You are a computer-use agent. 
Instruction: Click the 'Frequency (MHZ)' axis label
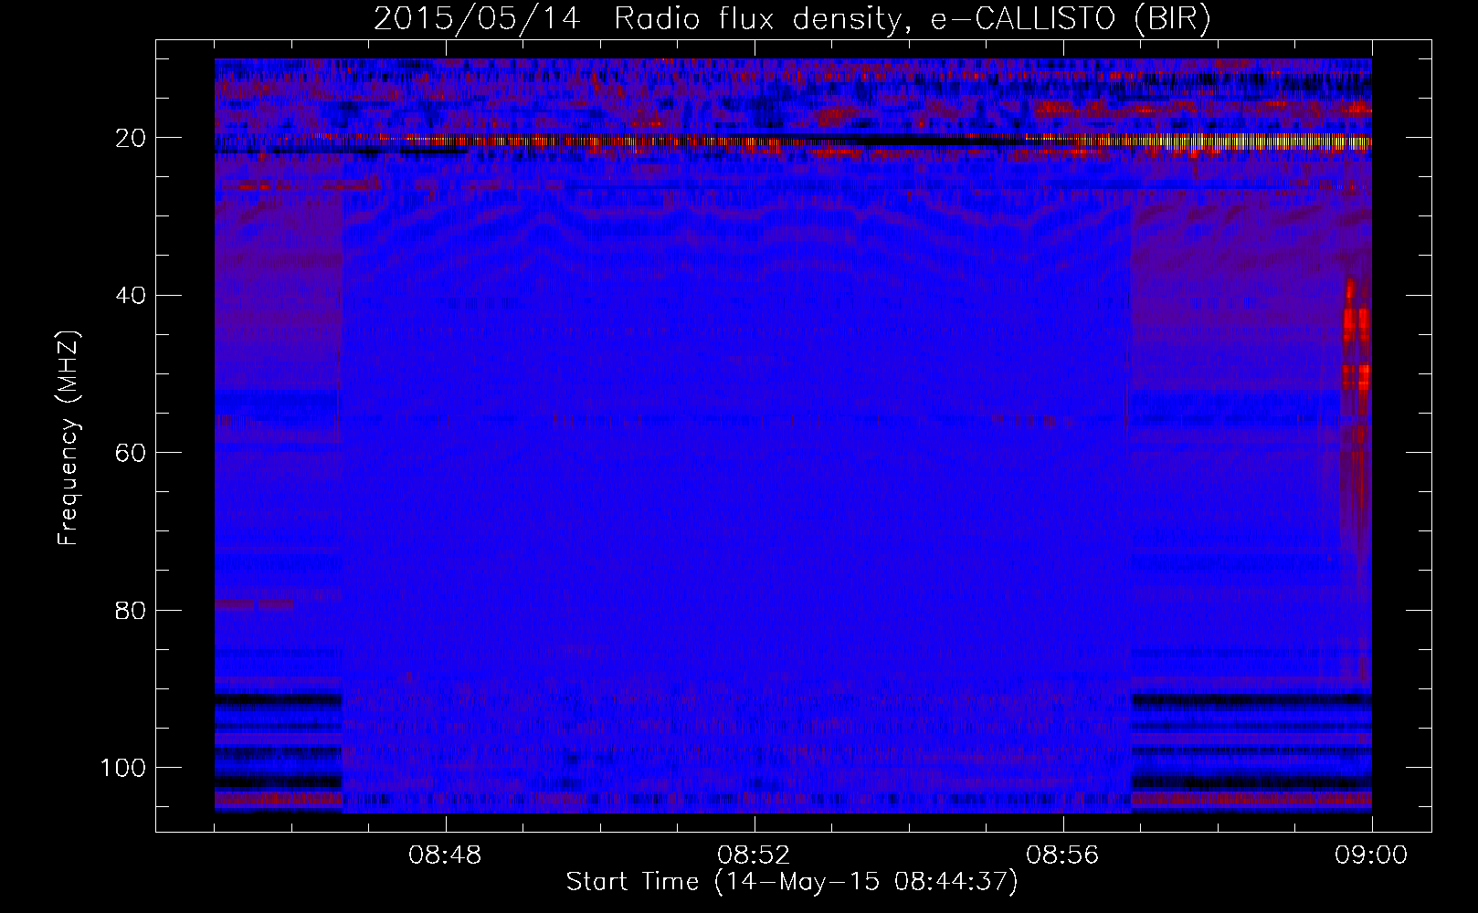pyautogui.click(x=69, y=437)
